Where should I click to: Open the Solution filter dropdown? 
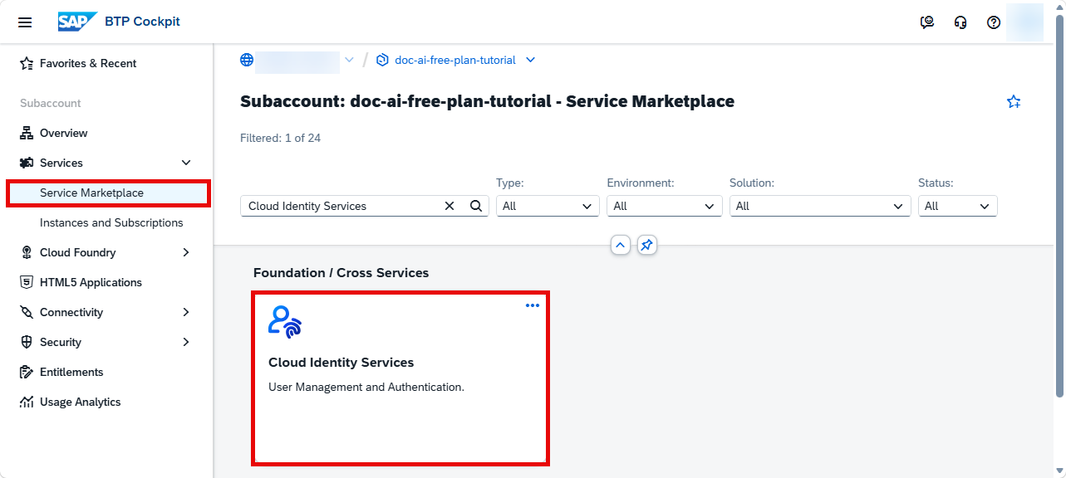820,206
